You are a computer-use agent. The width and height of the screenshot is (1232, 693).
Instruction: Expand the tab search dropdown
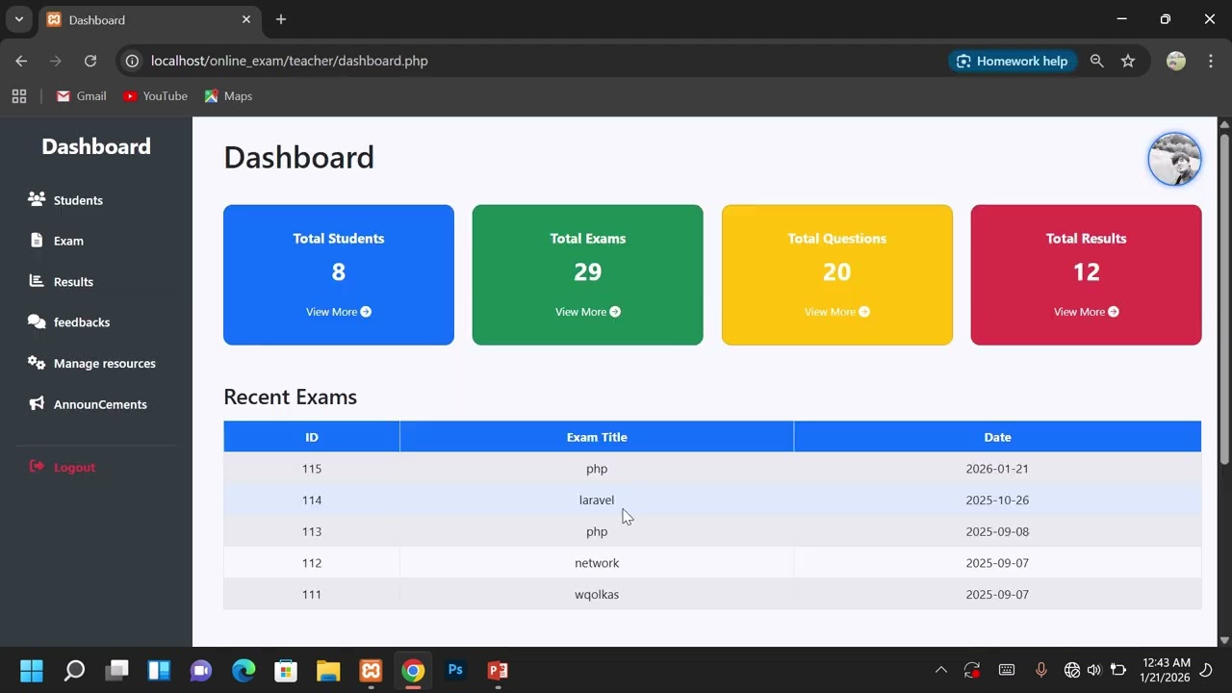[x=18, y=19]
